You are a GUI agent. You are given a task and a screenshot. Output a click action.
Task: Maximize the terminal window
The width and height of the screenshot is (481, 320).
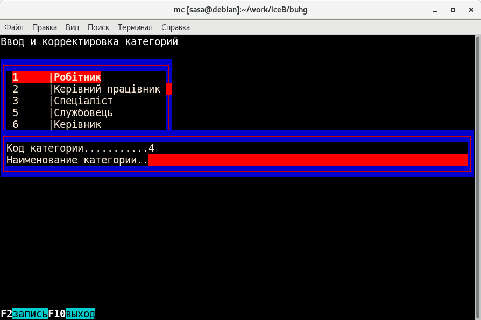[x=453, y=9]
